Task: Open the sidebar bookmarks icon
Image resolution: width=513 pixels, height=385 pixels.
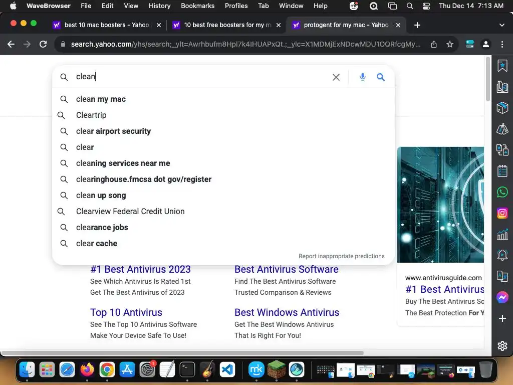Action: click(x=502, y=66)
